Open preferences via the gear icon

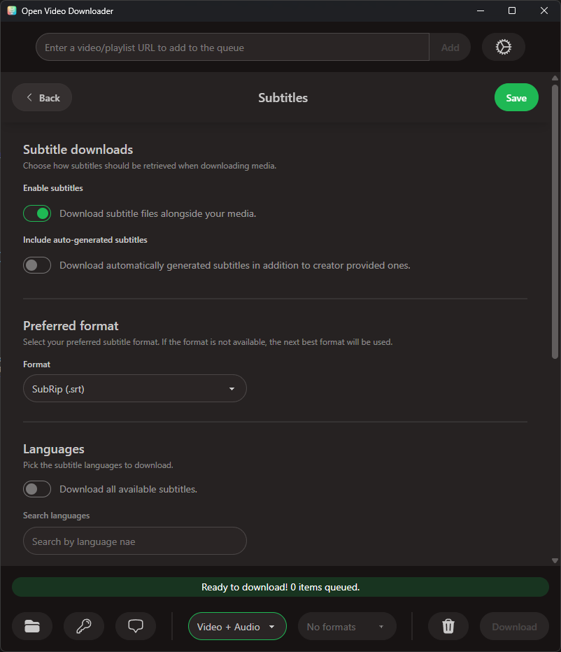pyautogui.click(x=503, y=47)
